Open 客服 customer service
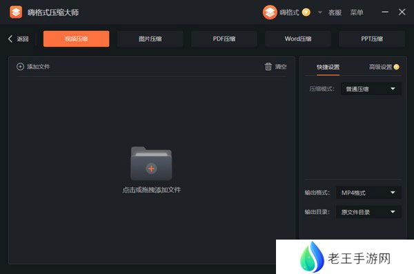Image resolution: width=414 pixels, height=274 pixels. point(335,12)
